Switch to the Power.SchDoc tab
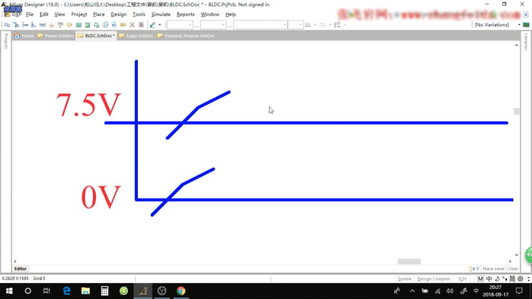This screenshot has width=532, height=299. pyautogui.click(x=56, y=35)
